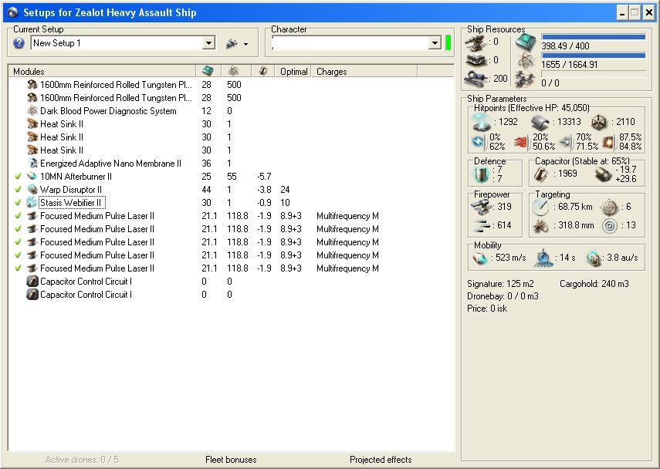Click the velocity icon showing 523 m/s

coord(480,258)
